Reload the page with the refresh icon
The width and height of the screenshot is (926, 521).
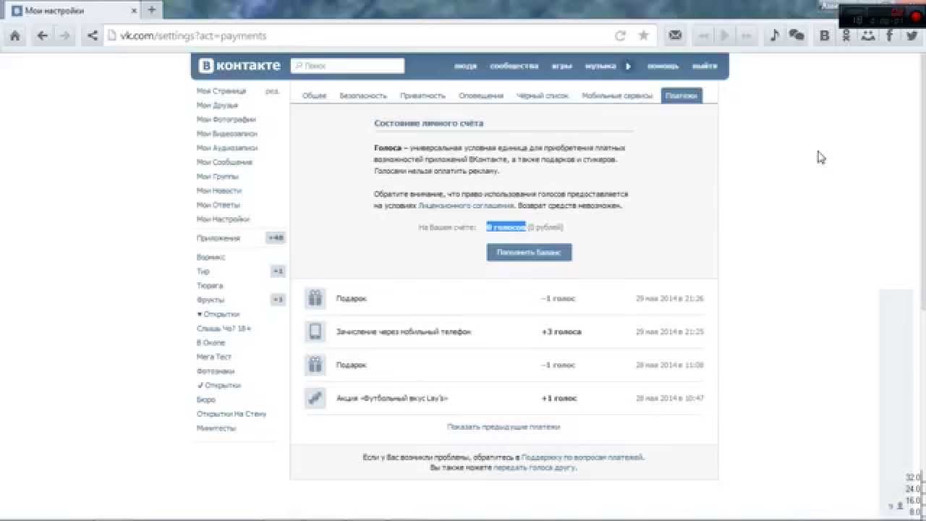pyautogui.click(x=620, y=35)
